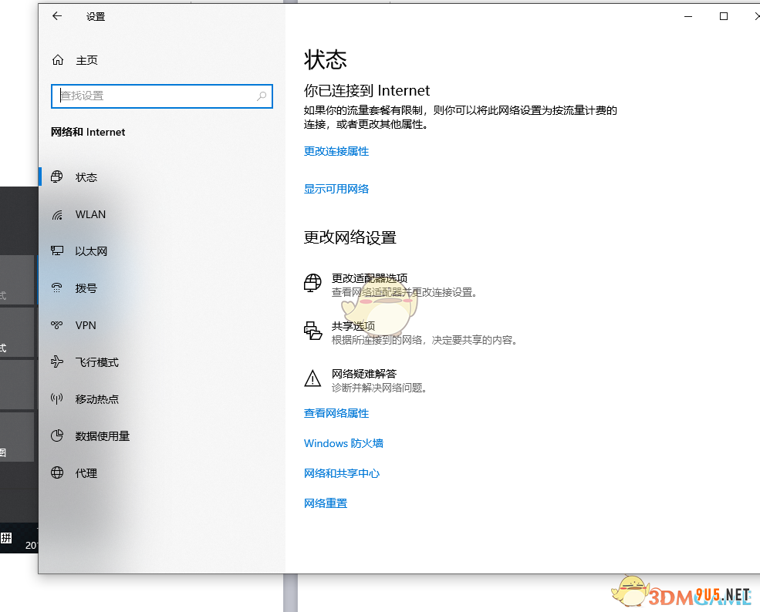Click the back arrow in Settings

point(57,16)
